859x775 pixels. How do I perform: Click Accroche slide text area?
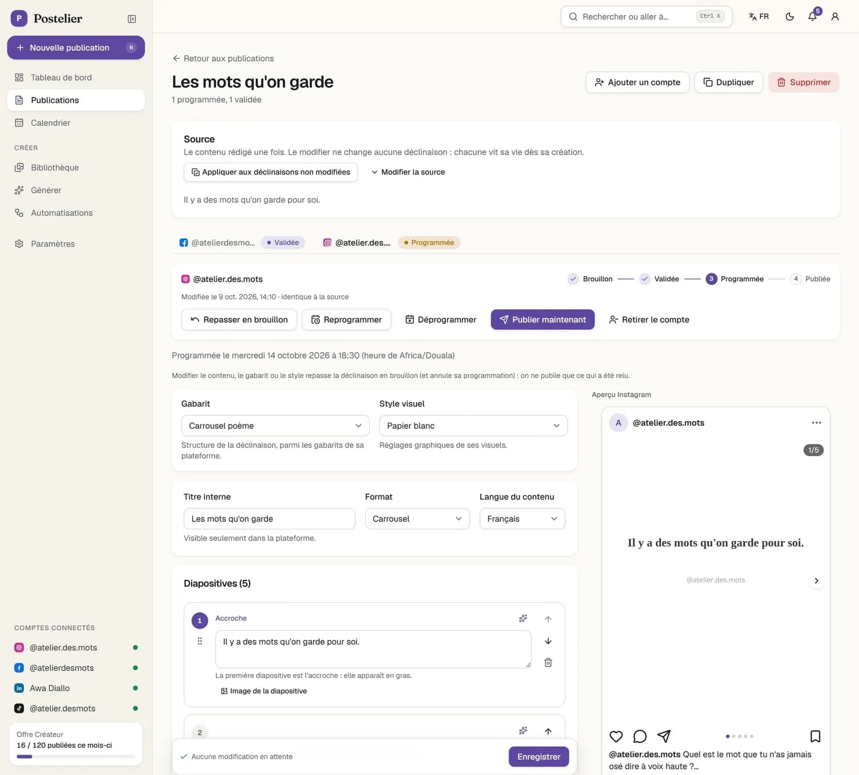[x=373, y=649]
